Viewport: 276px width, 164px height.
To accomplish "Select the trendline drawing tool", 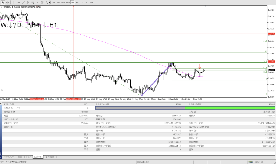I will [x=23, y=2].
